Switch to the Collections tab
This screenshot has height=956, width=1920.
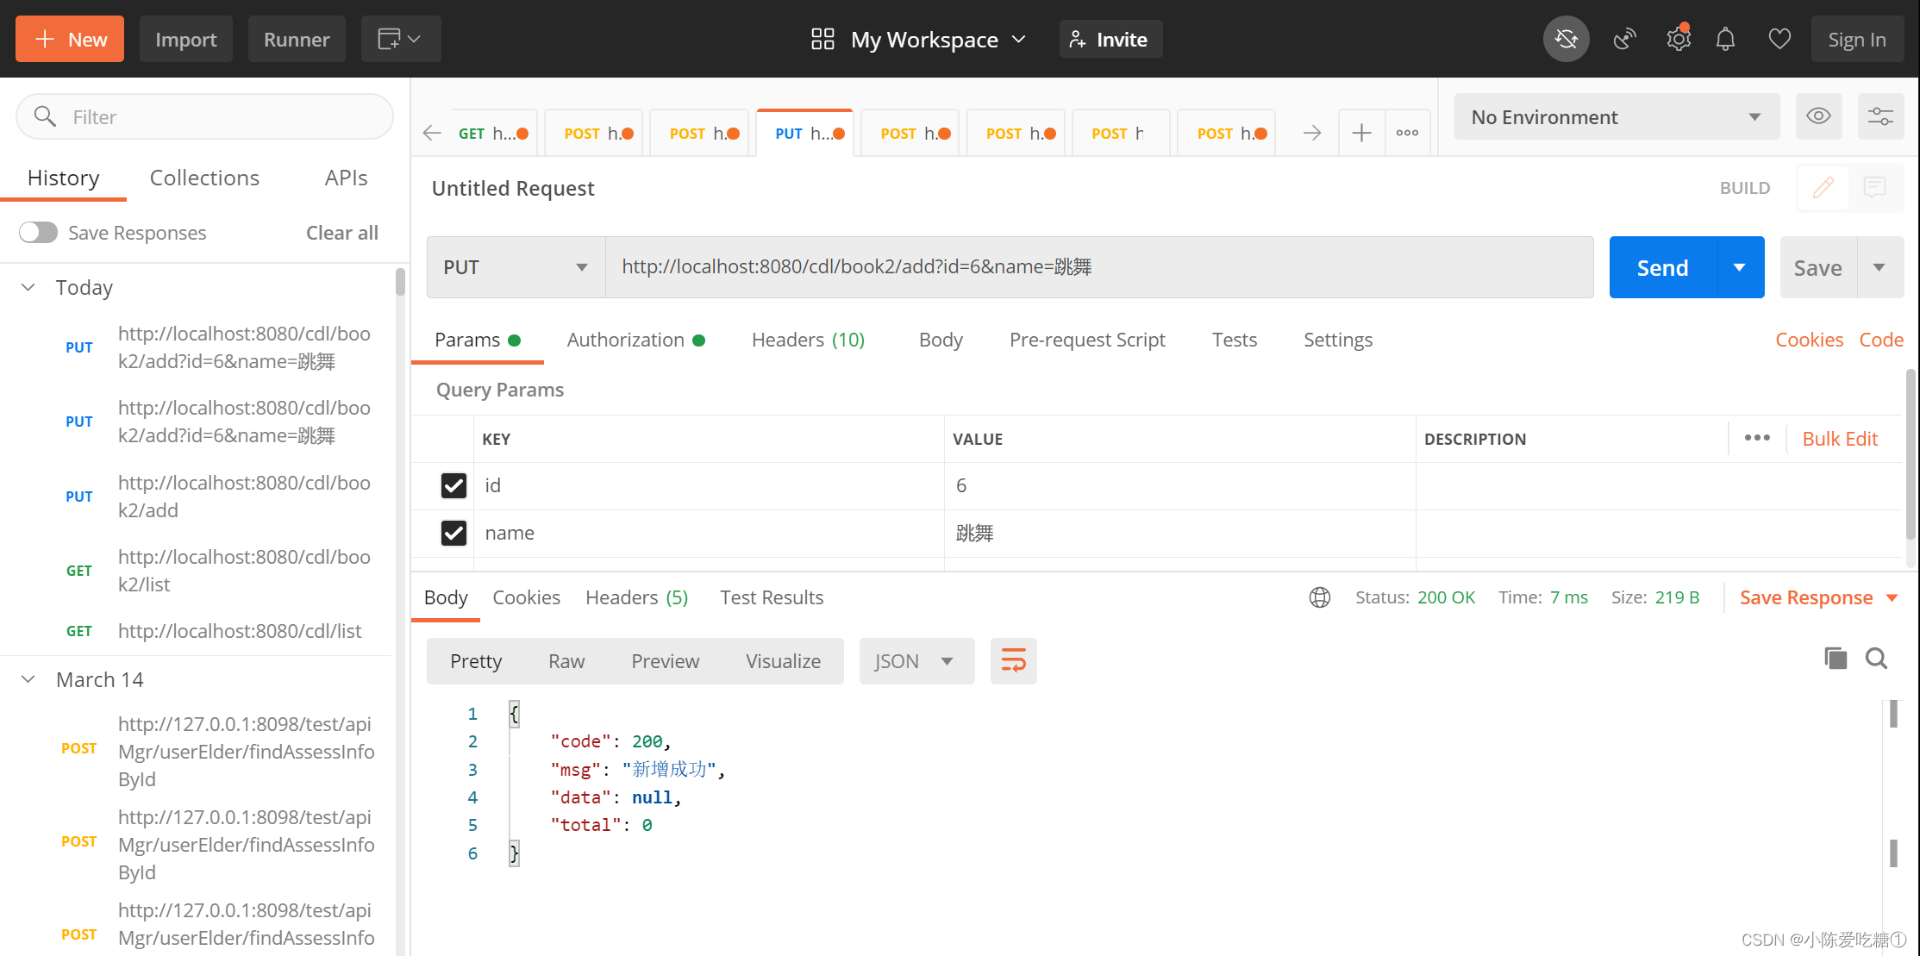point(204,178)
